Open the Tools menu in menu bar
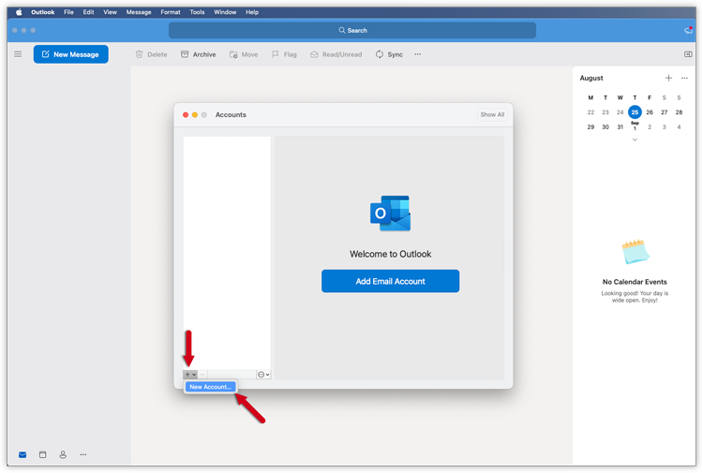The width and height of the screenshot is (703, 473). pyautogui.click(x=197, y=12)
